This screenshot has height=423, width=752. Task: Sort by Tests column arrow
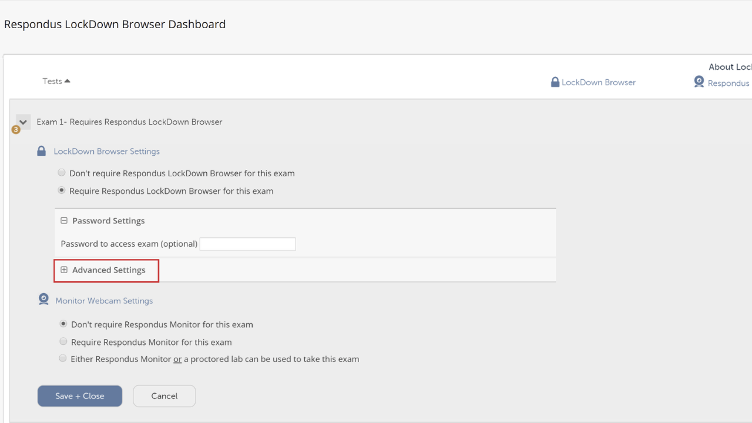pos(67,81)
